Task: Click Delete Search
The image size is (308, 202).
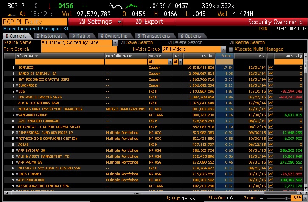Action: pos(185,43)
